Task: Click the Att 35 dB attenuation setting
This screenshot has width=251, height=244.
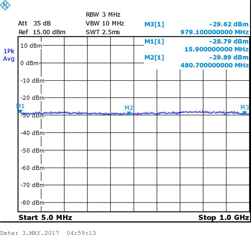Action: [x=34, y=23]
